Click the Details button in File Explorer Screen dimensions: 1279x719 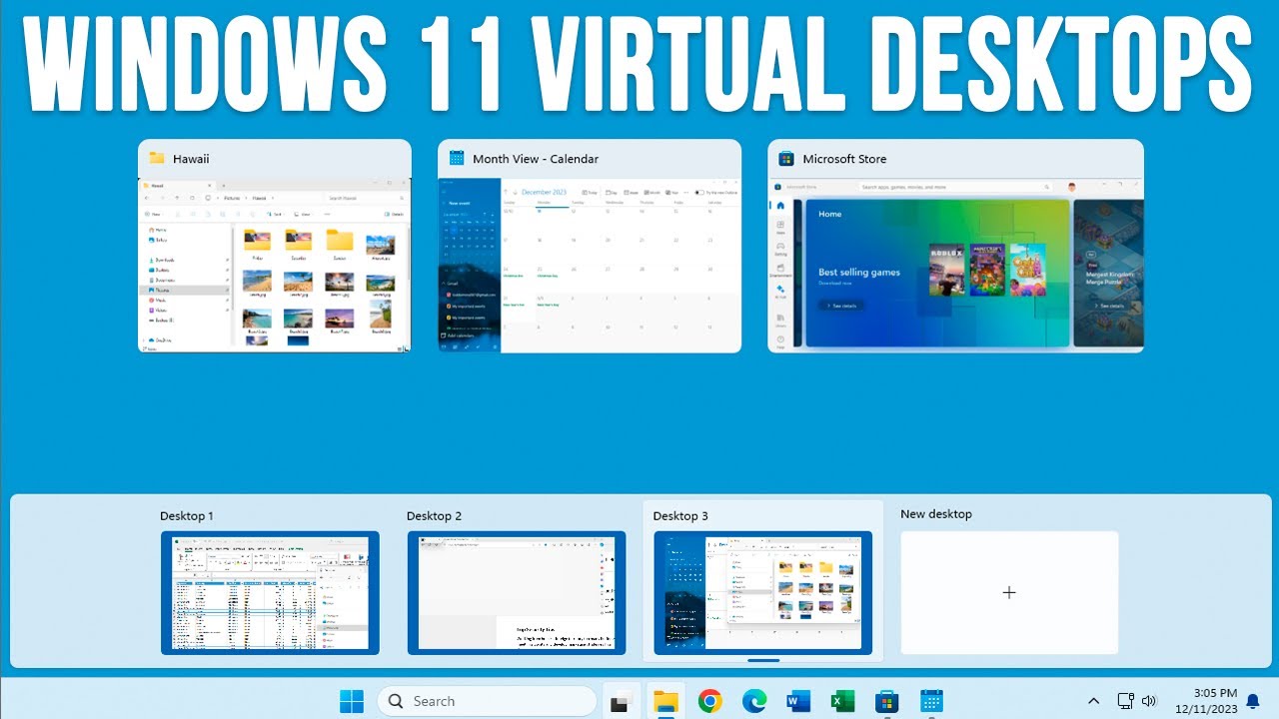394,214
